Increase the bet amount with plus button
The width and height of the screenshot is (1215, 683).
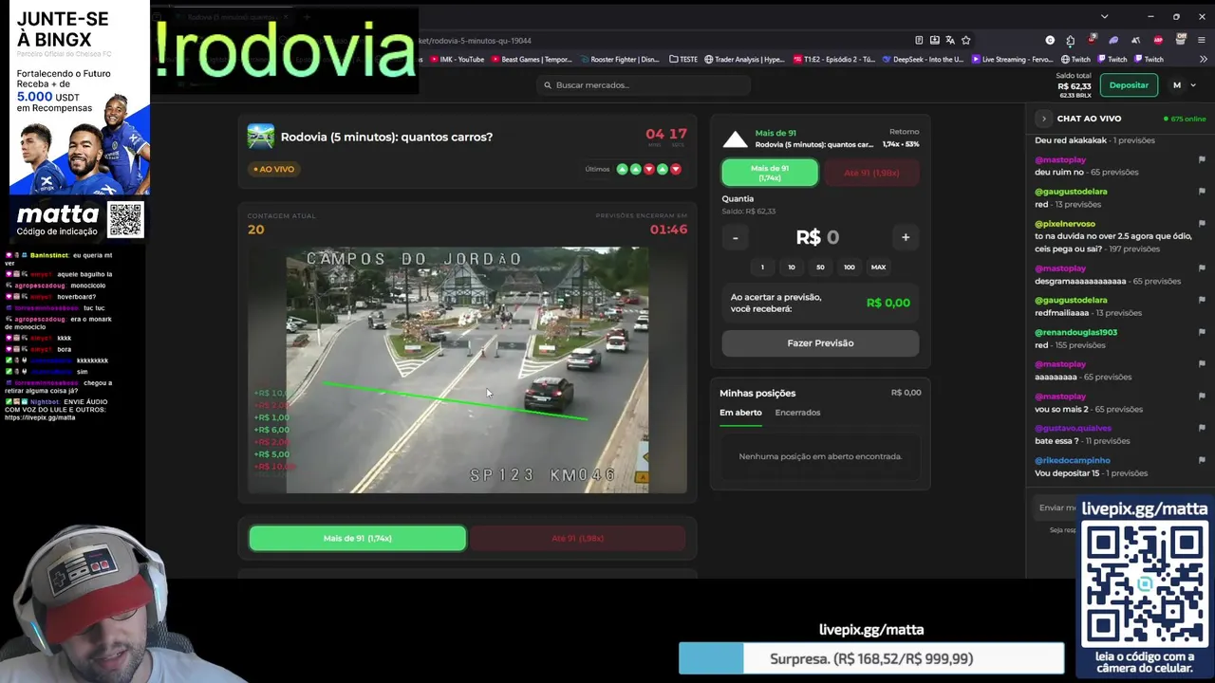pyautogui.click(x=906, y=237)
